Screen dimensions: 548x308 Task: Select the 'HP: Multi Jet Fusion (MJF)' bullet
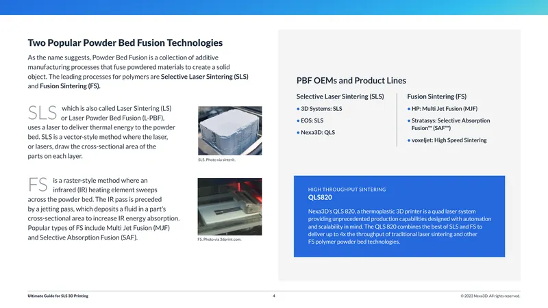(442, 109)
